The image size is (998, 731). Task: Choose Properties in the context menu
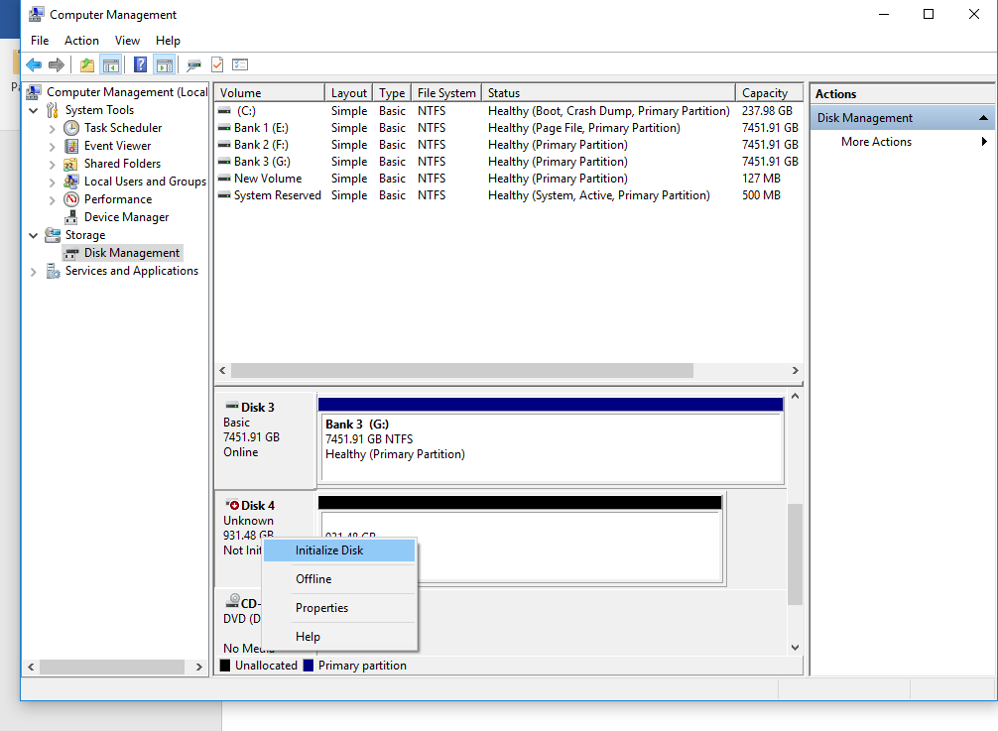coord(321,608)
